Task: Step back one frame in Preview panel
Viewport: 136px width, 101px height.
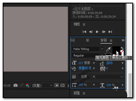Action: click(x=91, y=32)
